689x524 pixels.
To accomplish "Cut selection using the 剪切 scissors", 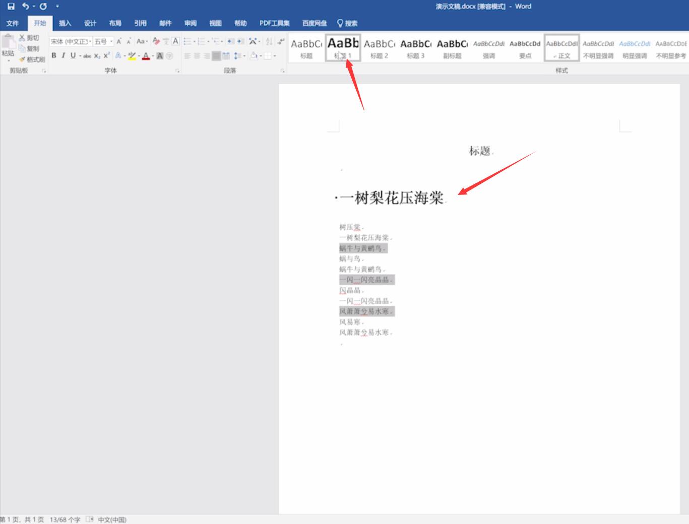I will coord(29,38).
